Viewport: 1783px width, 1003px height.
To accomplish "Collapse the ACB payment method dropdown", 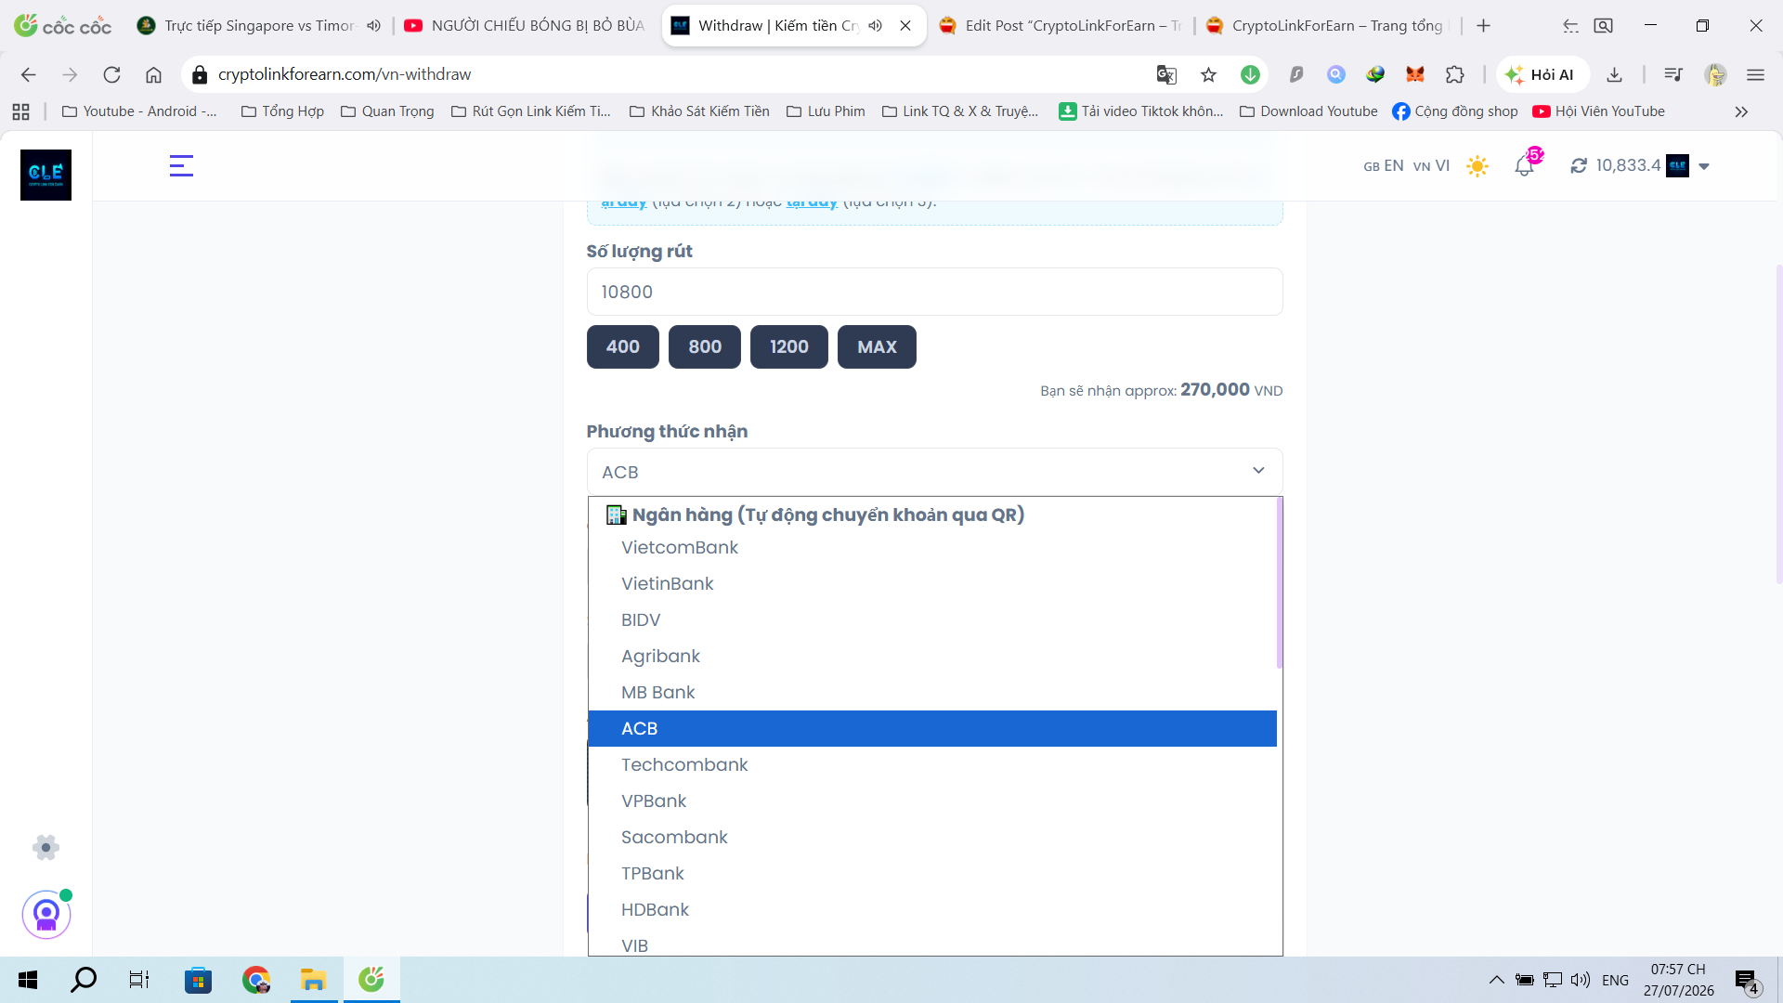I will [x=934, y=472].
